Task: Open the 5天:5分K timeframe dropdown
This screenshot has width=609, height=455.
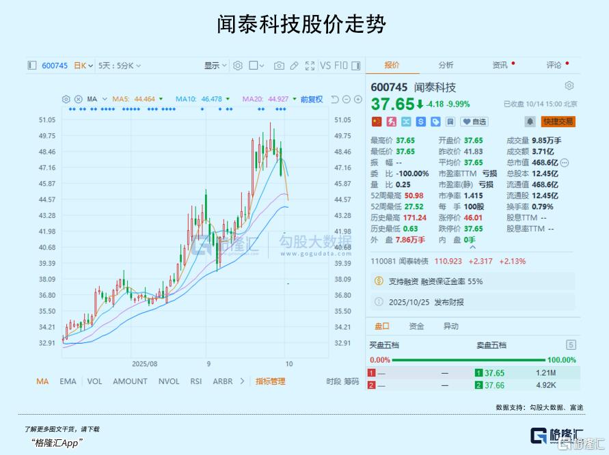Action: click(x=119, y=66)
